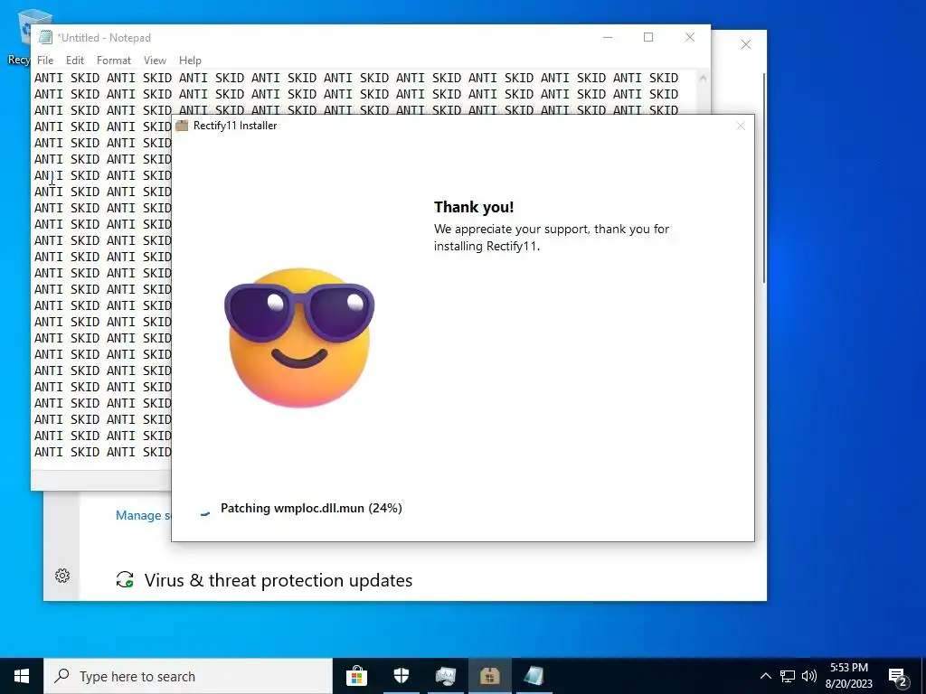The image size is (926, 694).
Task: Click the Rectify11 Installer title bar icon
Action: [x=182, y=125]
